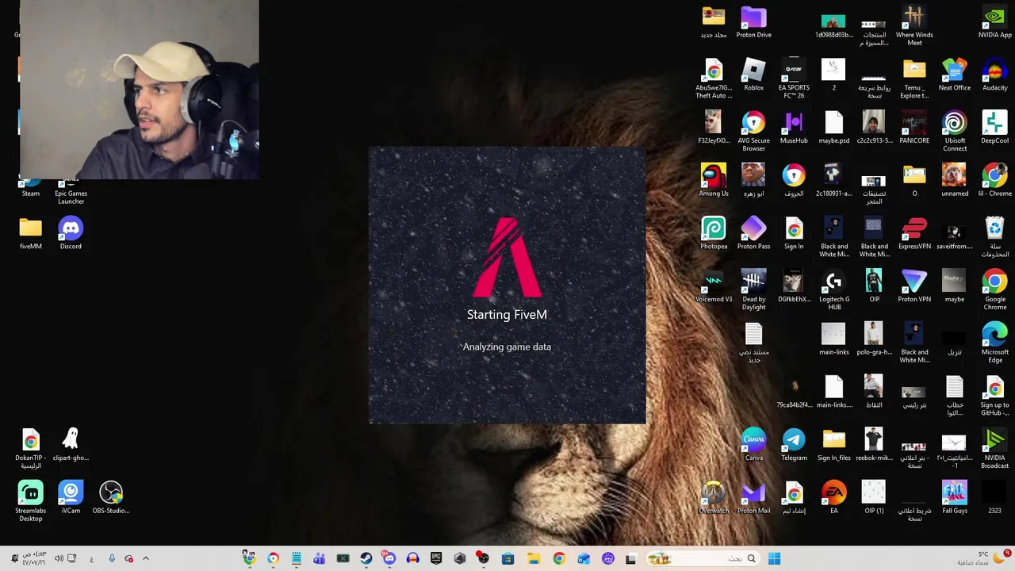Open the Sign up to GitHub shortcut
The width and height of the screenshot is (1015, 571).
click(994, 397)
